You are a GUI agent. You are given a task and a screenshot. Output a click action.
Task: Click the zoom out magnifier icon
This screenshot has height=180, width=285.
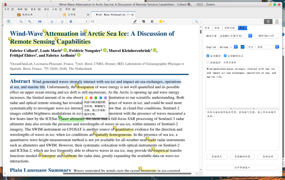[x=21, y=22]
